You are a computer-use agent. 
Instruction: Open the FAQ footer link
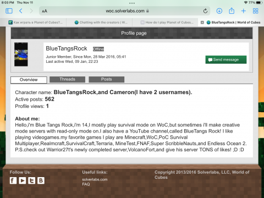tap(86, 184)
